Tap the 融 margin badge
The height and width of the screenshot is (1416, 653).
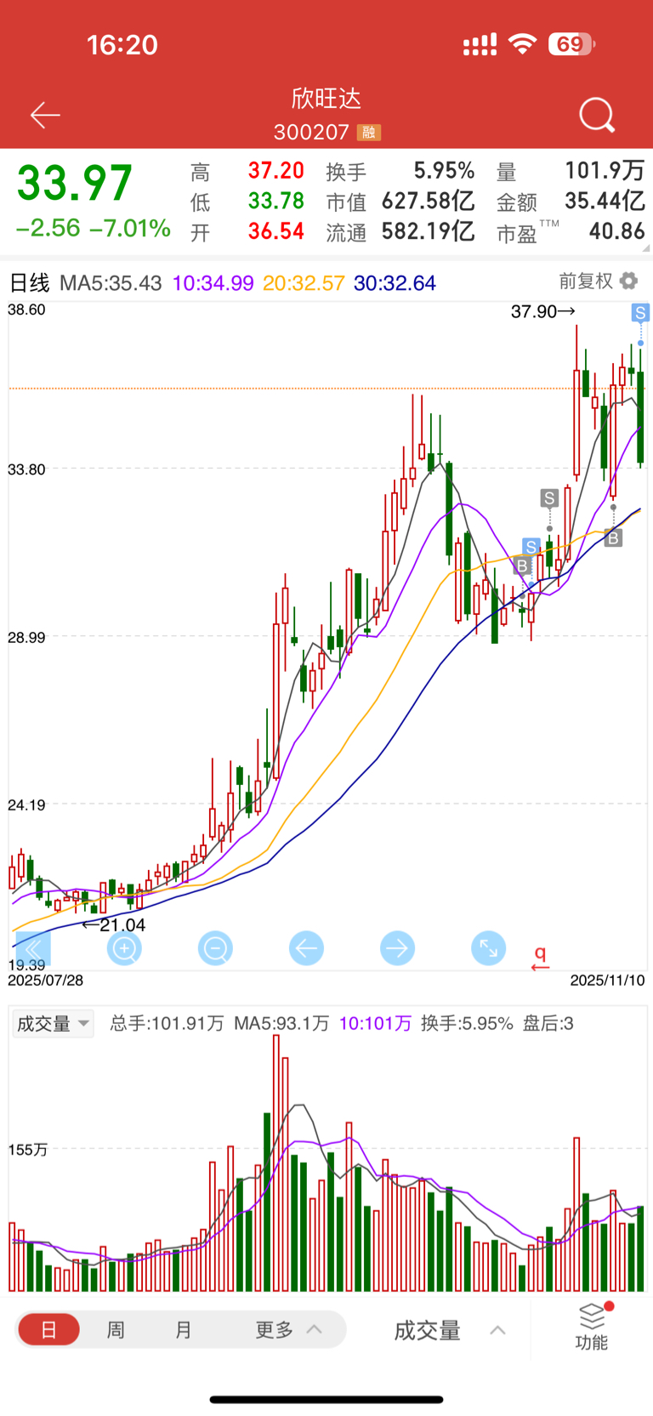coord(368,133)
